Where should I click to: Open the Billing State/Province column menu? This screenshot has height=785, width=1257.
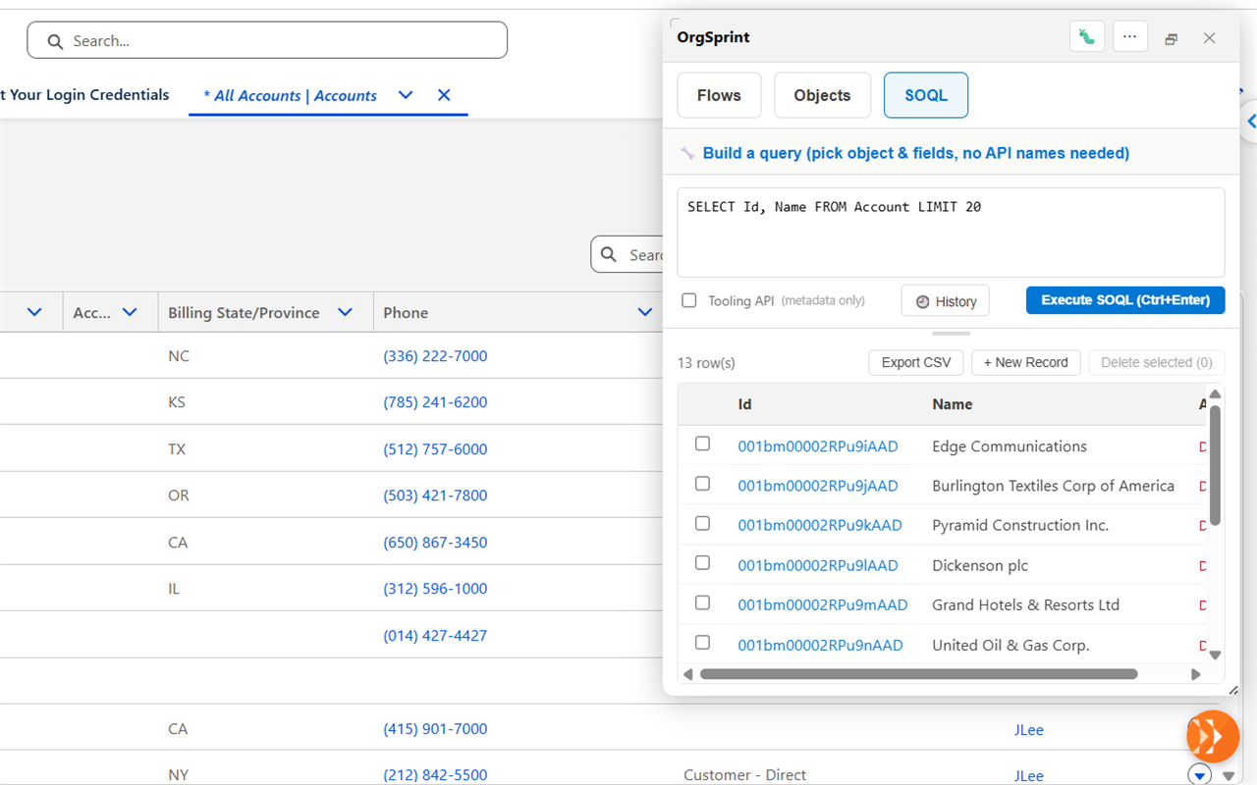click(345, 312)
